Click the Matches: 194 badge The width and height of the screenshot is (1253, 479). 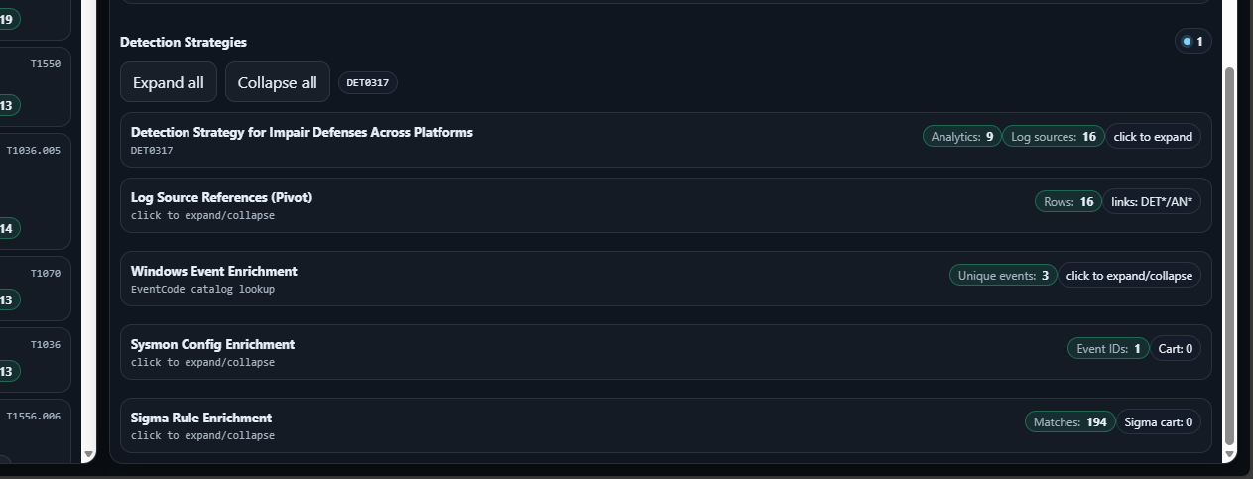tap(1069, 422)
